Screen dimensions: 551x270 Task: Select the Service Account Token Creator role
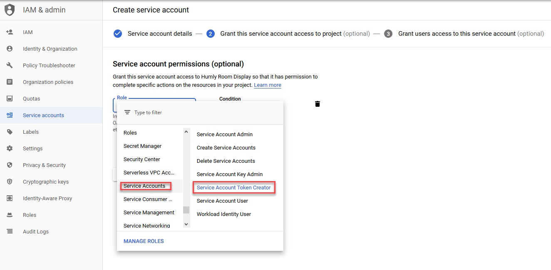tap(234, 187)
